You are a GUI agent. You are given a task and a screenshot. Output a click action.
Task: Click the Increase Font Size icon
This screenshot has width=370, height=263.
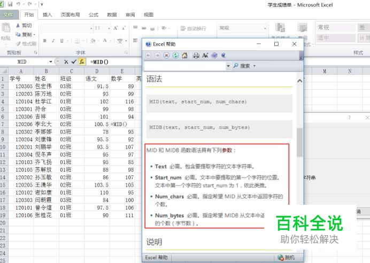tap(115, 28)
